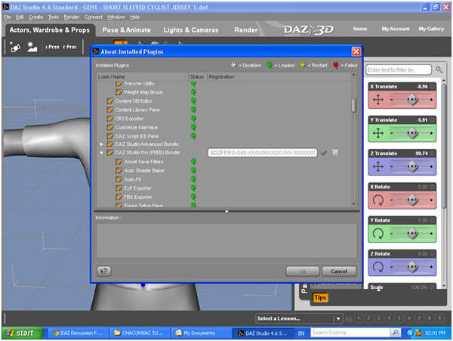This screenshot has width=453, height=341.
Task: Open the Create menu
Action: (x=35, y=17)
